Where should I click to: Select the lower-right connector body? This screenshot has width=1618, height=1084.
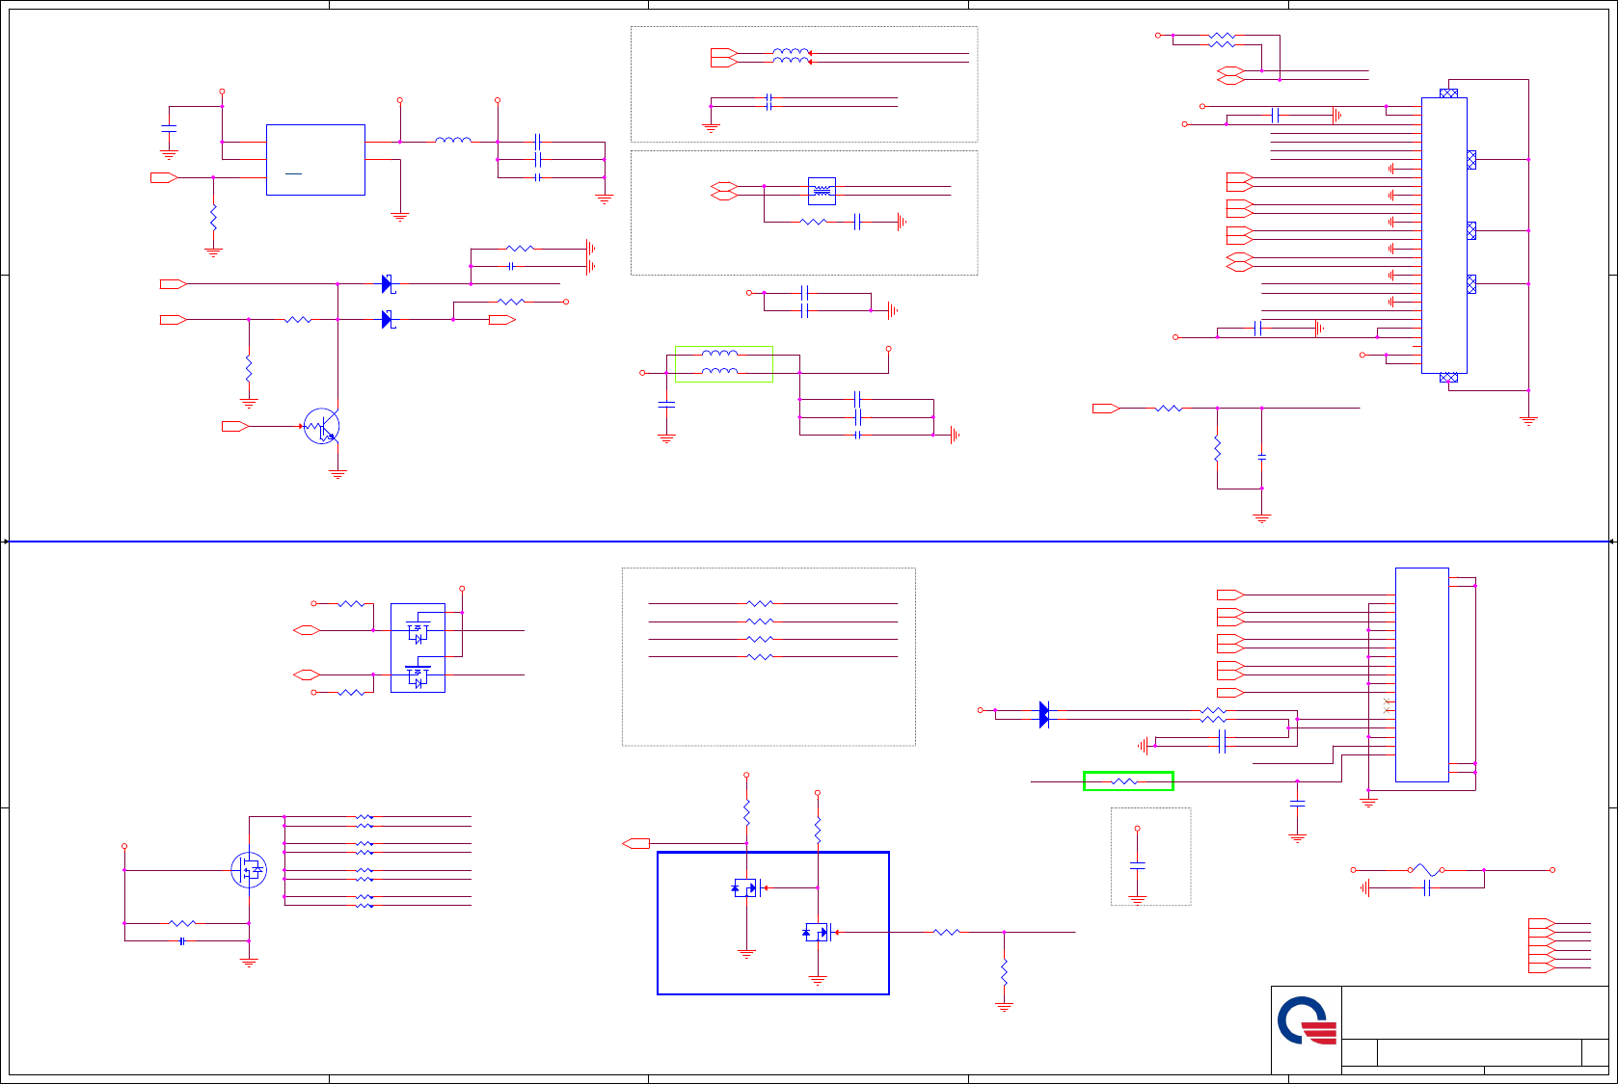[x=1422, y=674]
